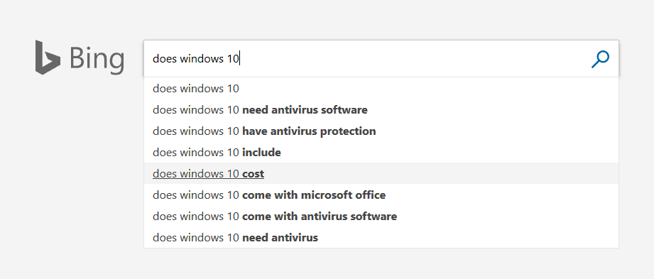Click the Bing 'b' logo mark
The image size is (654, 279).
pyautogui.click(x=48, y=58)
